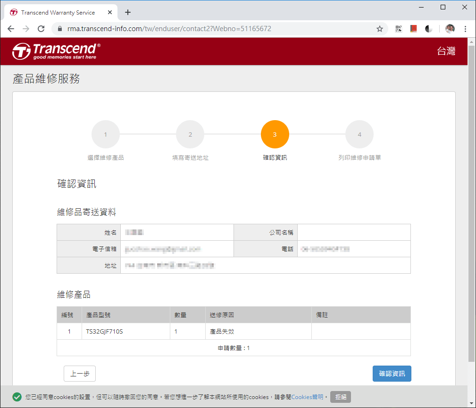Open a new browser tab

[127, 13]
